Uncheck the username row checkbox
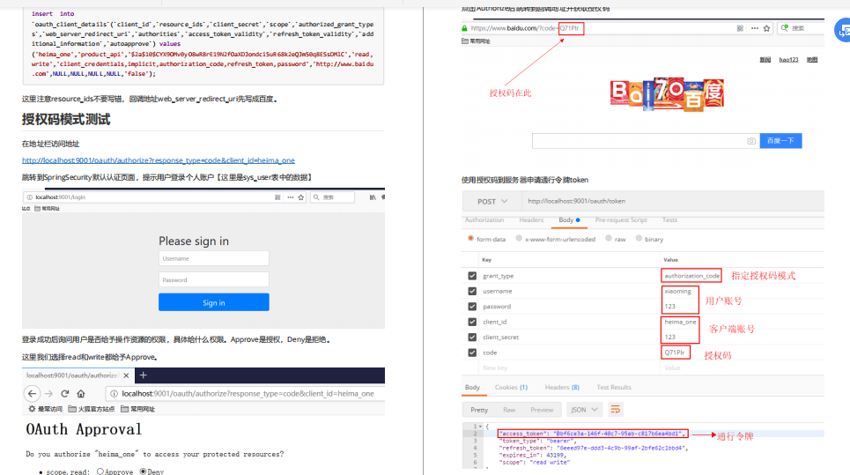The width and height of the screenshot is (850, 475). coord(472,291)
